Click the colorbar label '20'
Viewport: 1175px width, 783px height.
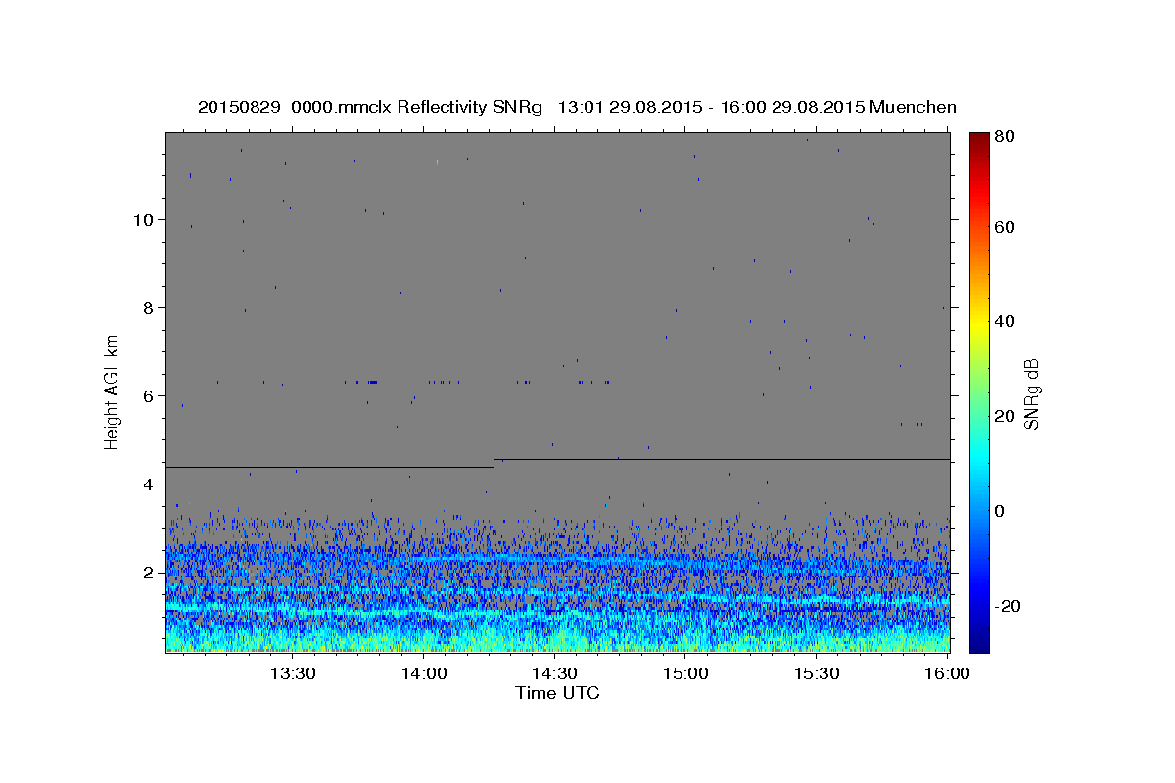(x=1004, y=416)
